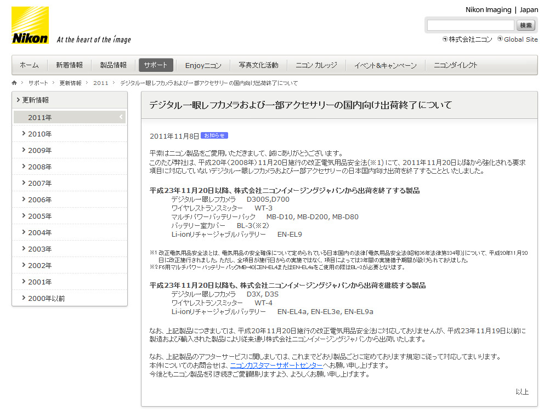The width and height of the screenshot is (544, 416).
Task: Select 2011年 in the sidebar
Action: [x=70, y=117]
